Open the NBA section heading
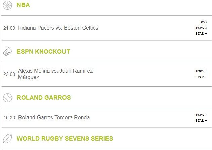Image resolution: width=212 pixels, height=150 pixels. click(23, 5)
